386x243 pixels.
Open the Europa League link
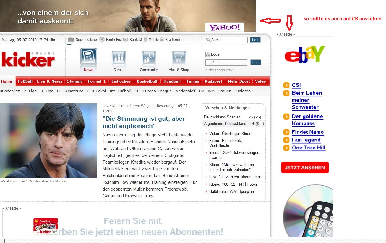click(x=157, y=91)
